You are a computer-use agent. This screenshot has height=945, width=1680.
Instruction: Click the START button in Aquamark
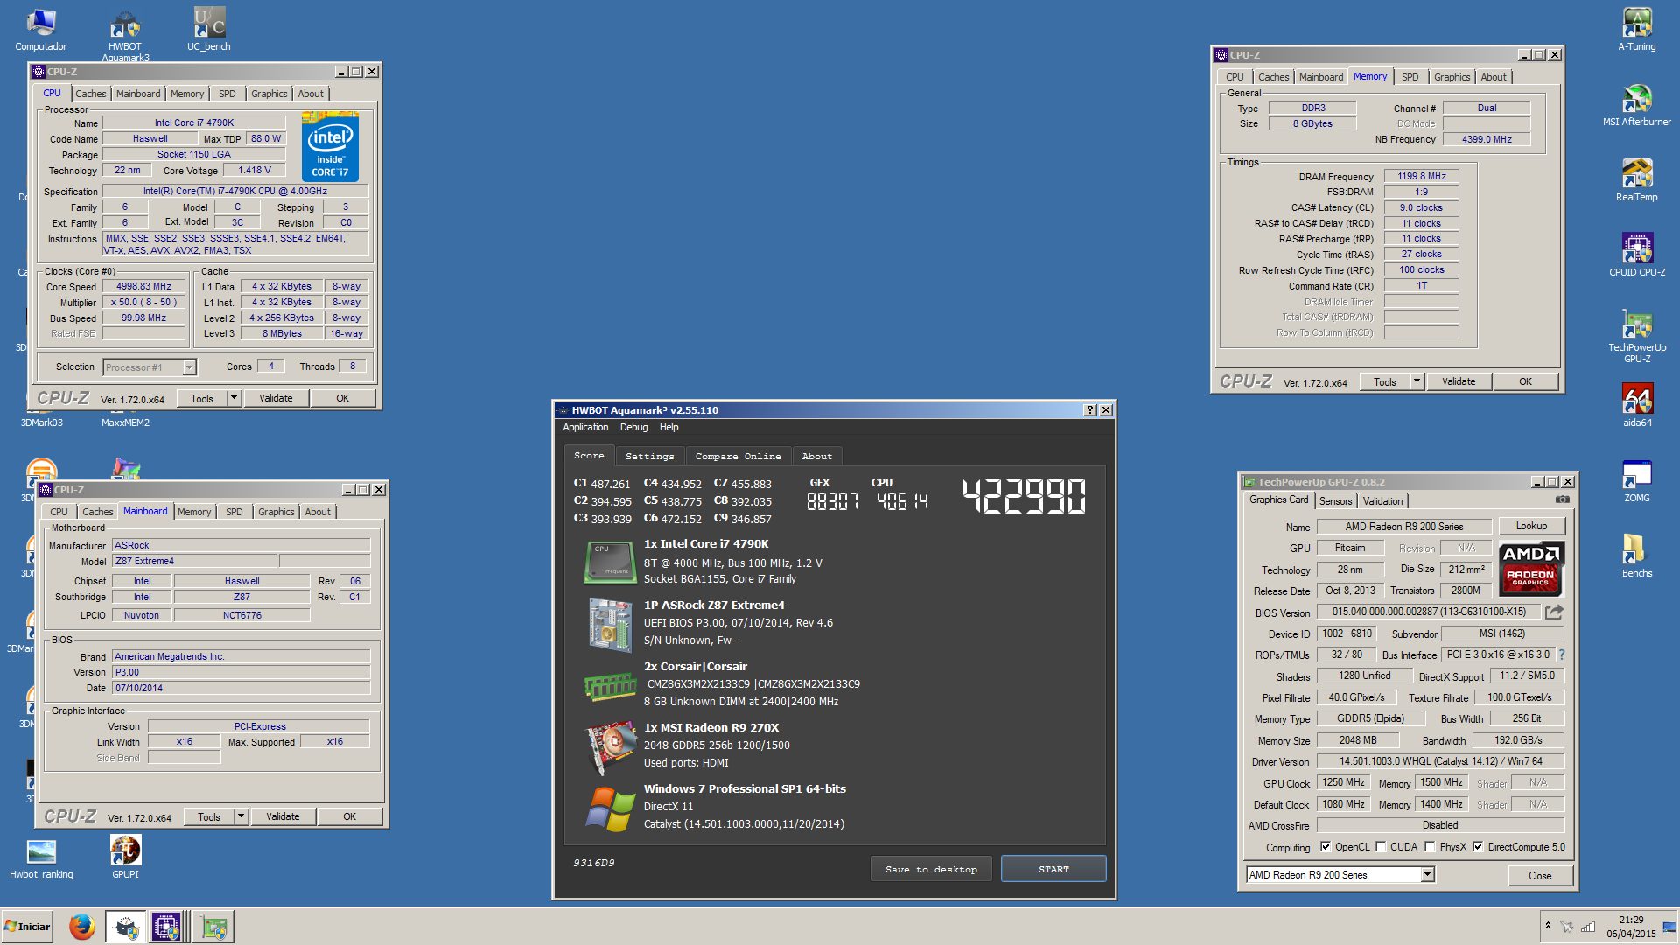pos(1053,869)
